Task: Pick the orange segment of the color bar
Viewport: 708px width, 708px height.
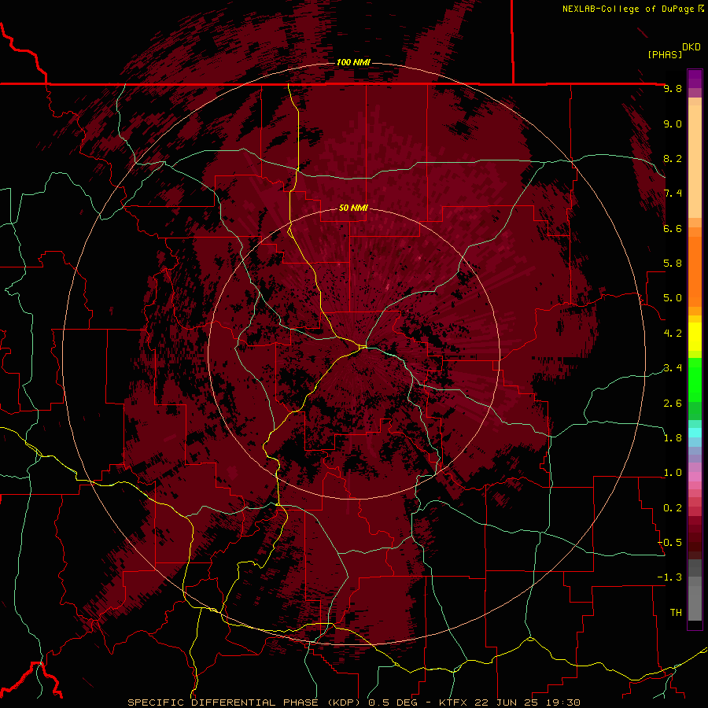Action: [x=695, y=272]
